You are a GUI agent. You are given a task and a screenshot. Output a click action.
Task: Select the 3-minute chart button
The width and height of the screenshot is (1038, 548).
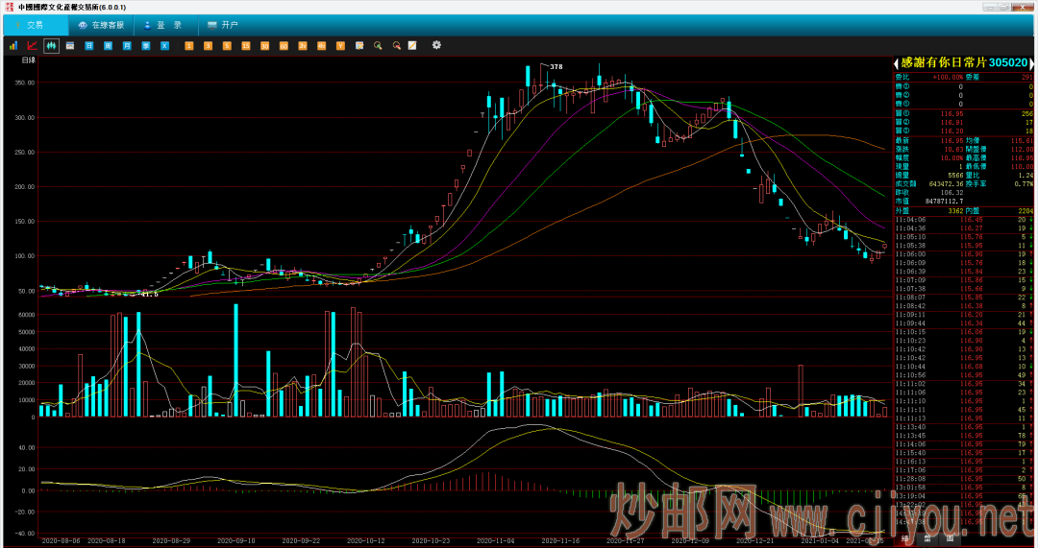[208, 46]
